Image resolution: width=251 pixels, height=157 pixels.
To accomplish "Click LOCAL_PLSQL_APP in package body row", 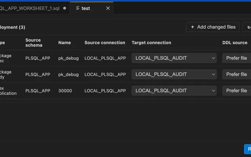I will [x=105, y=75].
